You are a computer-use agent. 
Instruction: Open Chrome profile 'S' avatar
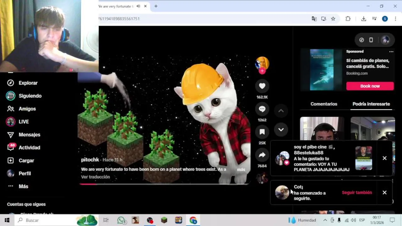(x=385, y=19)
